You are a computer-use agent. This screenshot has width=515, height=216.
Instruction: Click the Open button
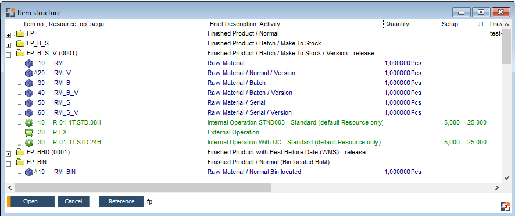coord(31,201)
